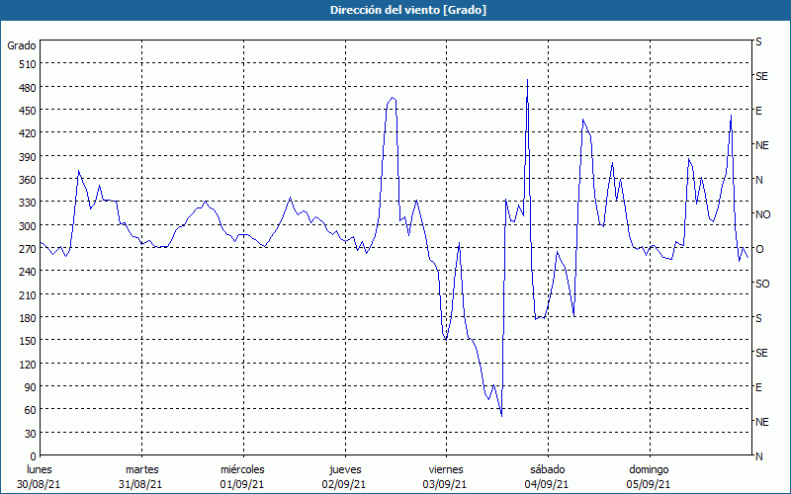Click the date label 03/09/21
Screen dimensions: 791x494
445,484
